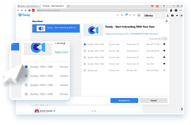
Task: Click the video thumbnail in details pane
Action: point(93,30)
